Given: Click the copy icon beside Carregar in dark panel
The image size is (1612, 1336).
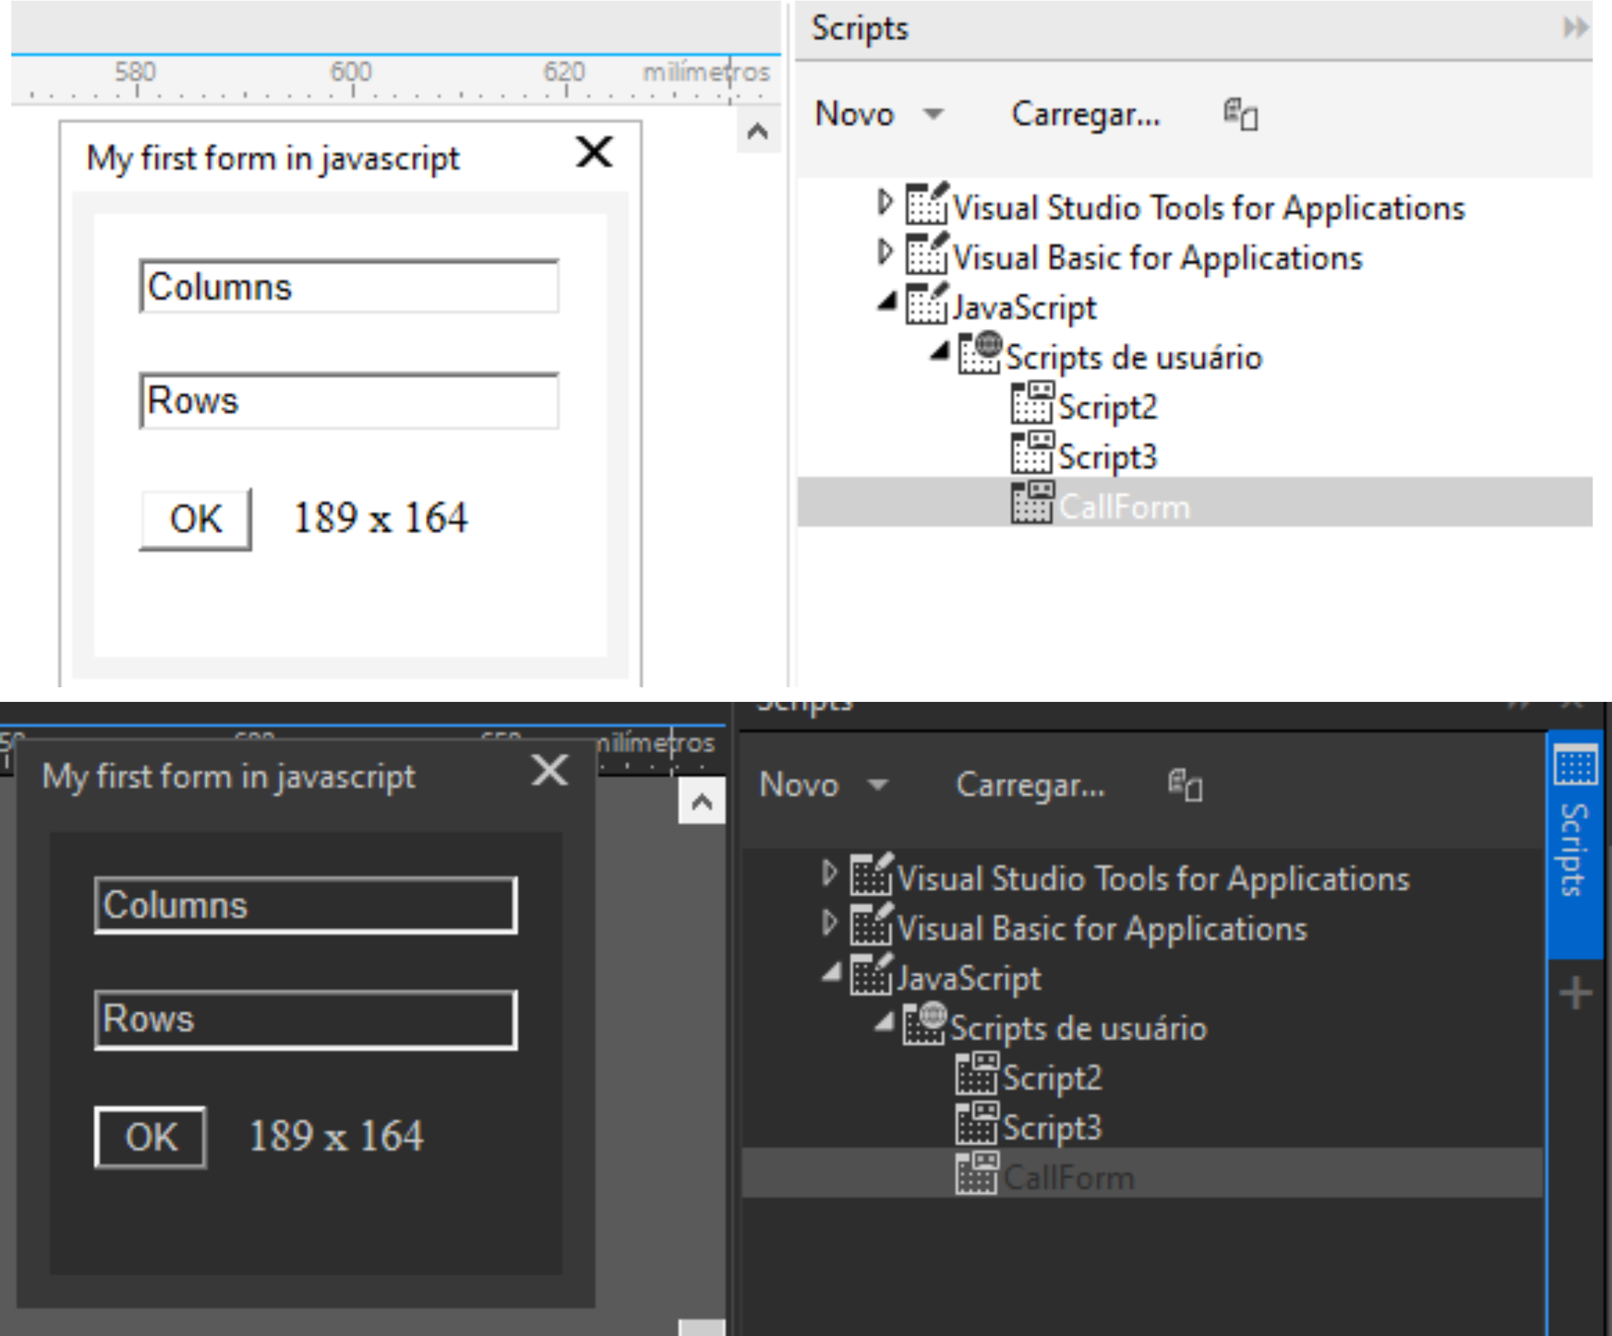Looking at the screenshot, I should (x=1185, y=785).
